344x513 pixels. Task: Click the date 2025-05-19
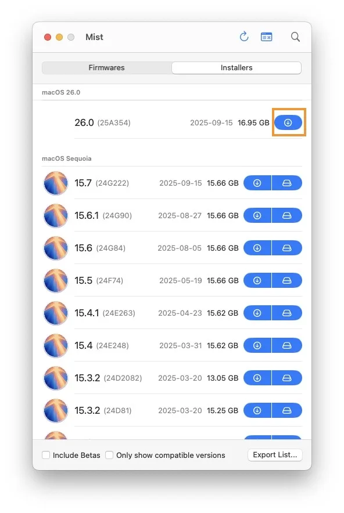click(181, 280)
